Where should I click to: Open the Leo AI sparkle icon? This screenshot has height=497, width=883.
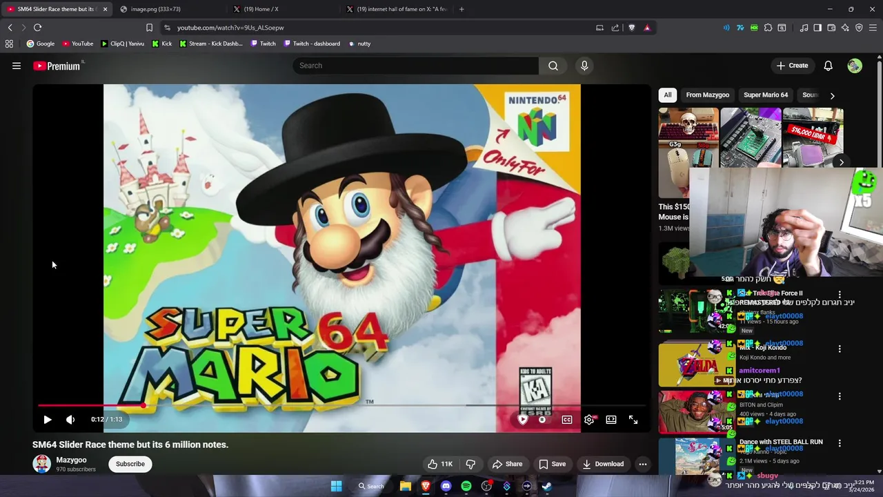[x=845, y=28]
